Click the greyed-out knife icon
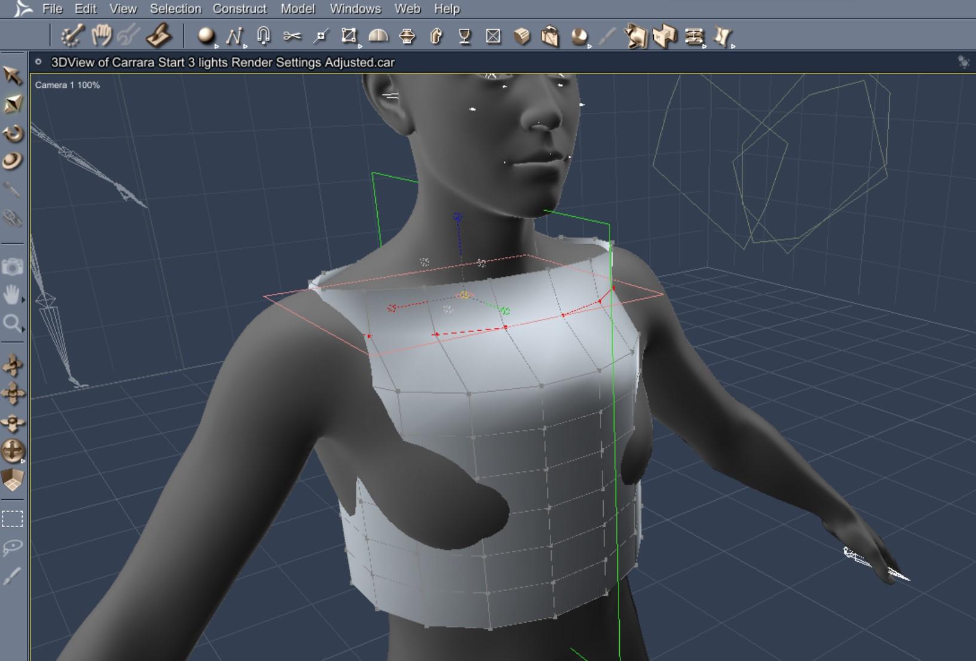This screenshot has width=976, height=661. pos(607,36)
